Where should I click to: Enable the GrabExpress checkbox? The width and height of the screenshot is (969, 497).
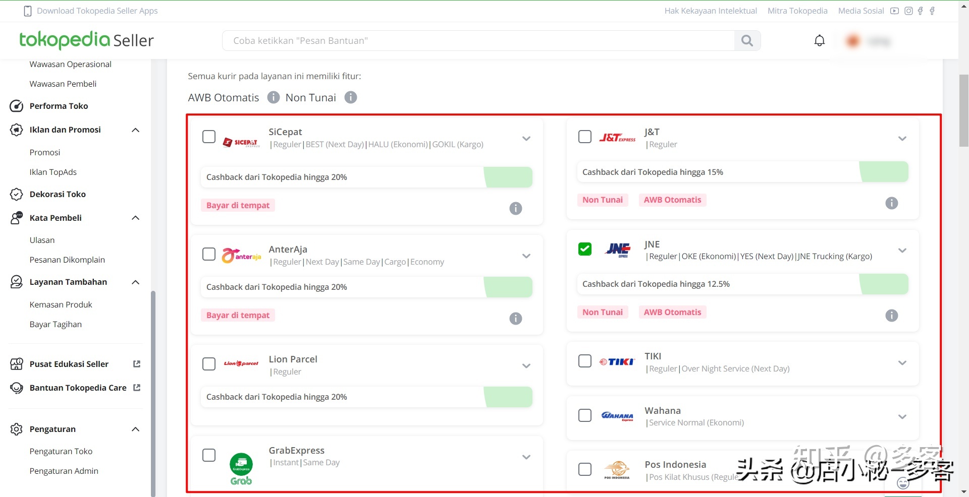[x=209, y=455]
